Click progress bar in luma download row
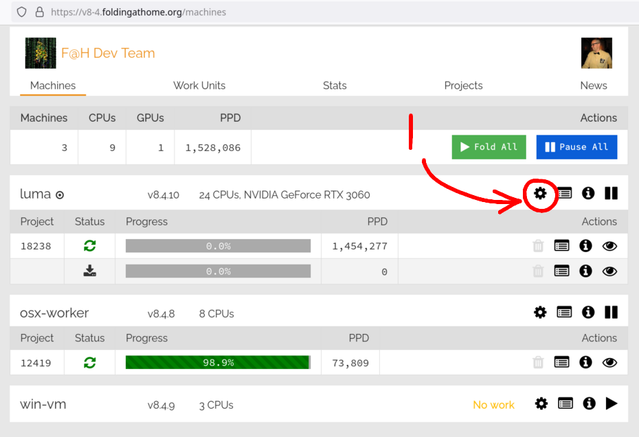Screen dimensions: 639x437 click(x=218, y=271)
